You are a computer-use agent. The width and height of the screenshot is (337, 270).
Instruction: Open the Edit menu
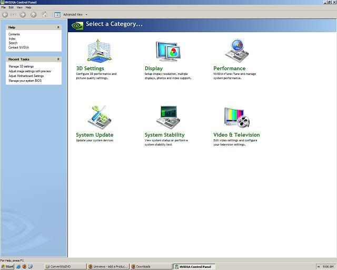click(11, 7)
